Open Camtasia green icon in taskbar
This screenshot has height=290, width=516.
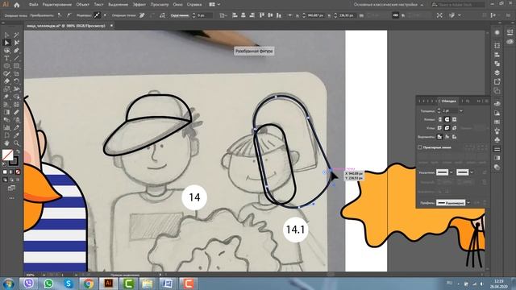point(128,283)
